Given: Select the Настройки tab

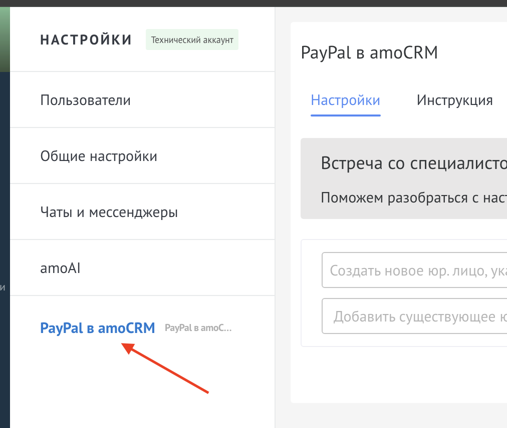Looking at the screenshot, I should (x=345, y=100).
